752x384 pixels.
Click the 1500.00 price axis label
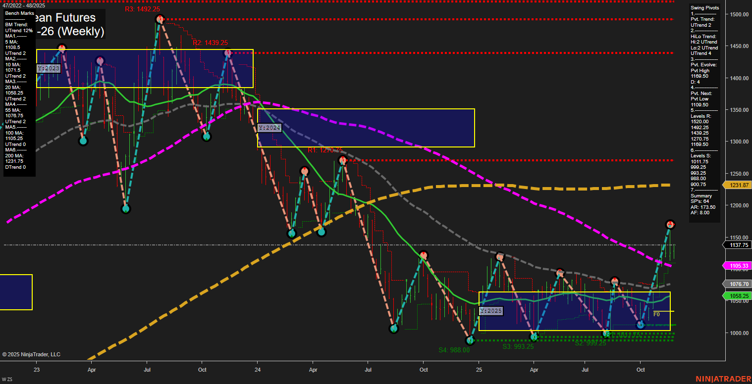738,14
